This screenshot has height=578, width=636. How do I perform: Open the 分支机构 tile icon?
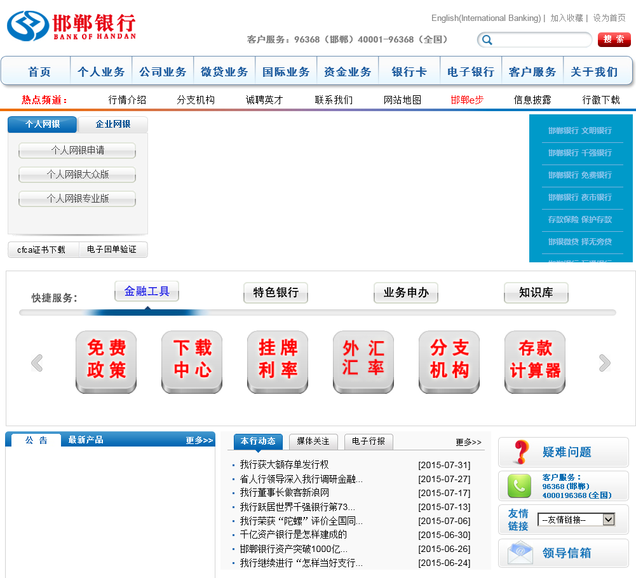(x=449, y=362)
